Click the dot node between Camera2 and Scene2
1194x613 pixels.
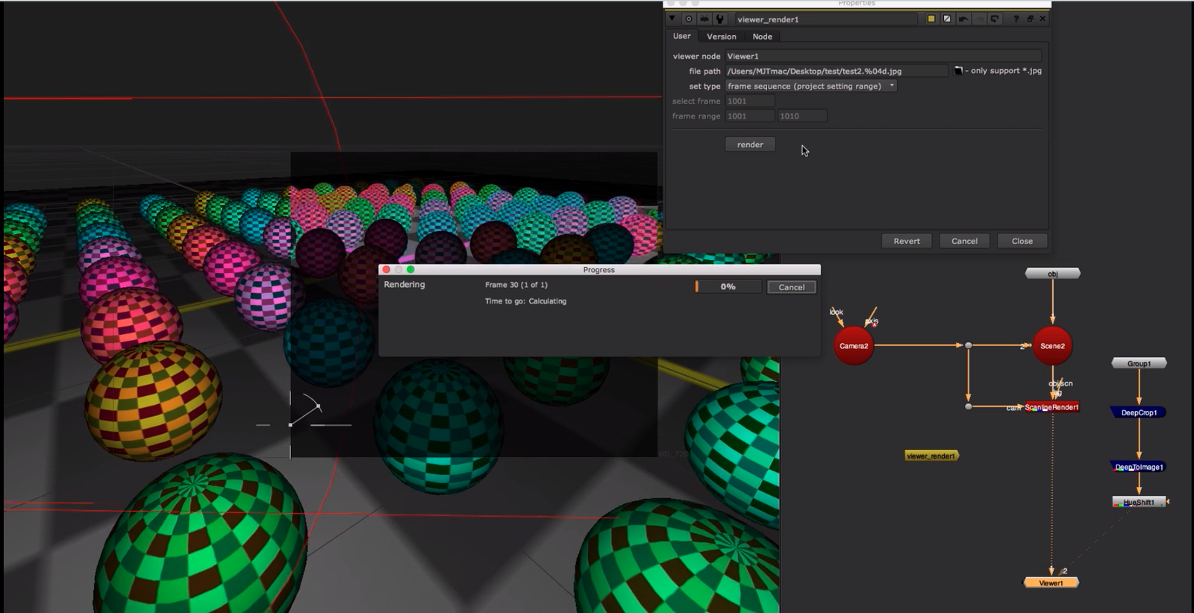968,345
